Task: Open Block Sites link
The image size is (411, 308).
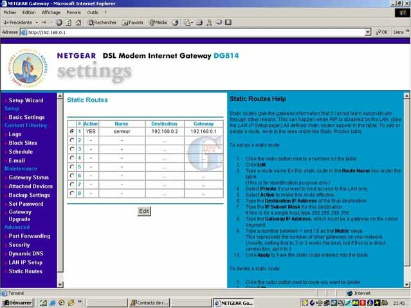Action: click(x=23, y=143)
